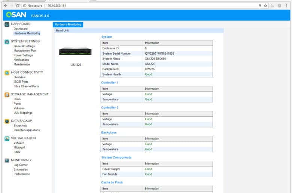Open Snapshots page
Viewport: 292px width, 193px height.
[20, 126]
